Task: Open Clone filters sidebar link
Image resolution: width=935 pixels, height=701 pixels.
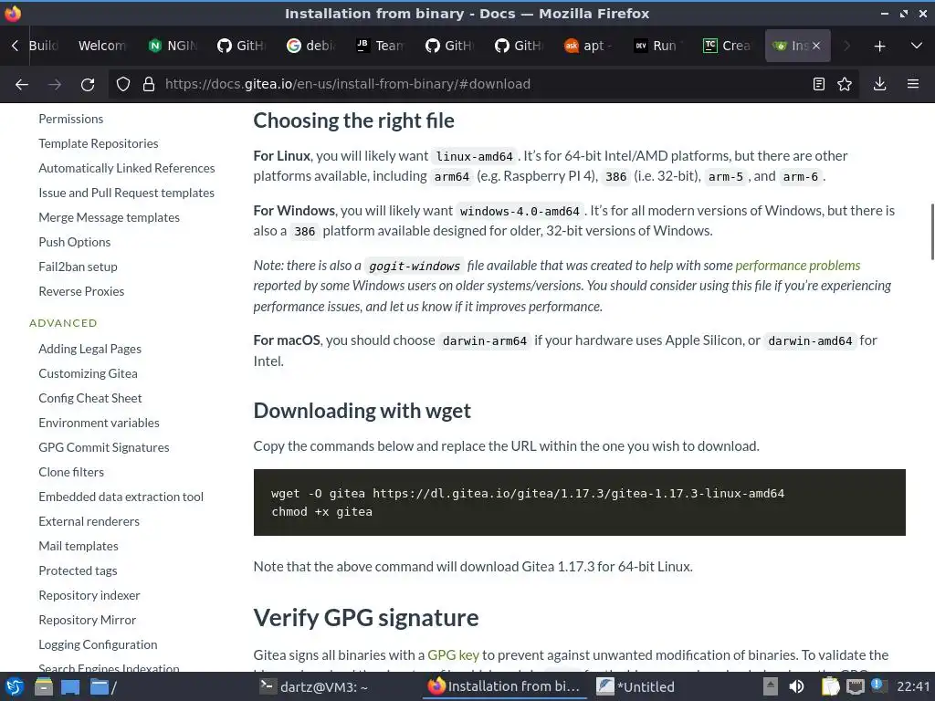Action: pos(71,472)
